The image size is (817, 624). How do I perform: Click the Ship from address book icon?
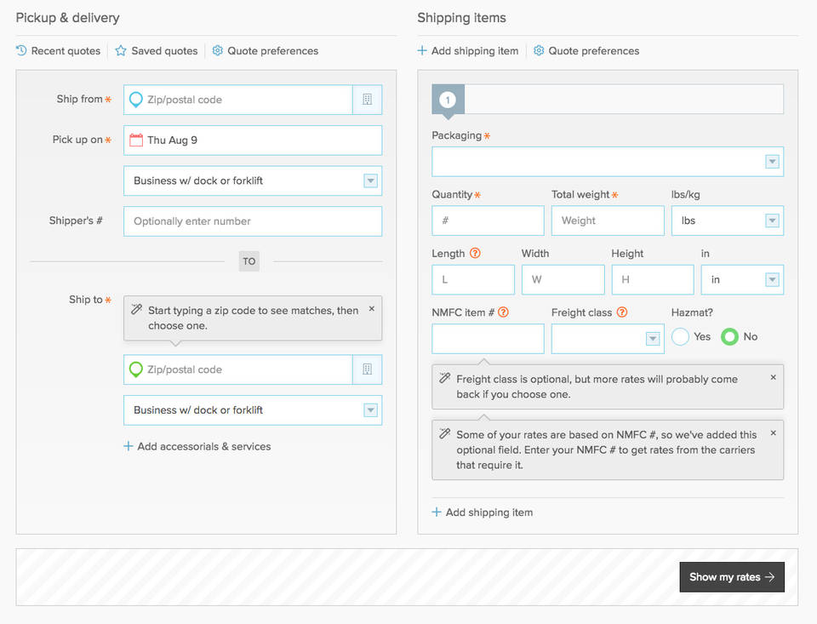(x=367, y=100)
